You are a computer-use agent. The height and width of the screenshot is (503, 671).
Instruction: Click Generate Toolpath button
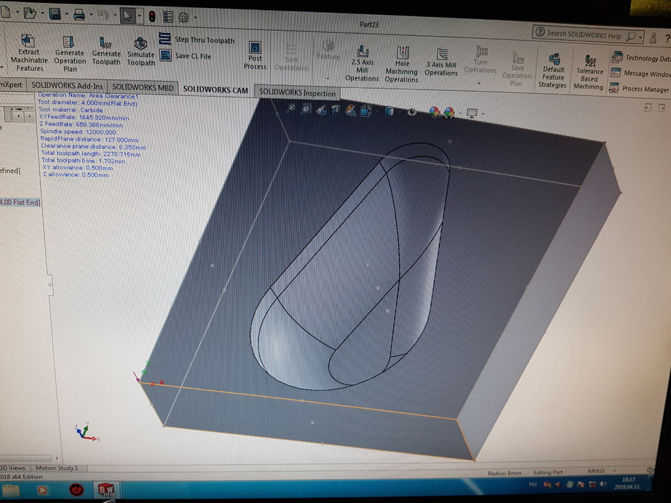pyautogui.click(x=106, y=52)
